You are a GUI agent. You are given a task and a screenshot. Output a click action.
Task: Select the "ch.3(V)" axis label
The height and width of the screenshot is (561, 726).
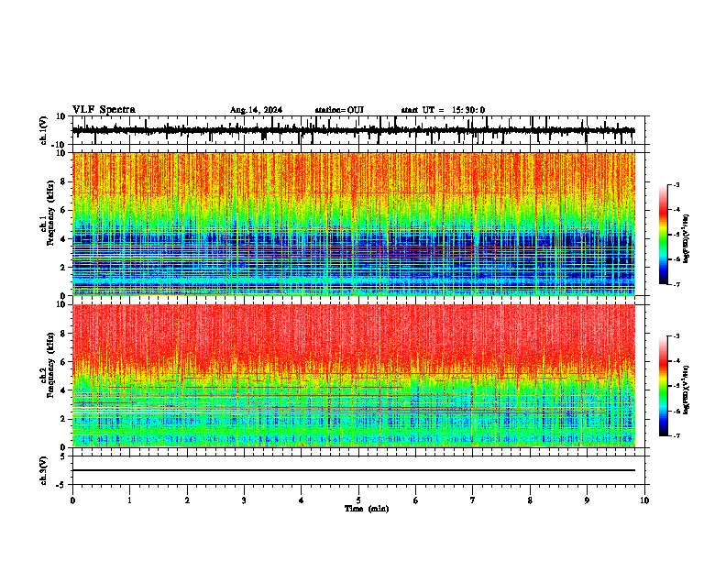[x=44, y=470]
